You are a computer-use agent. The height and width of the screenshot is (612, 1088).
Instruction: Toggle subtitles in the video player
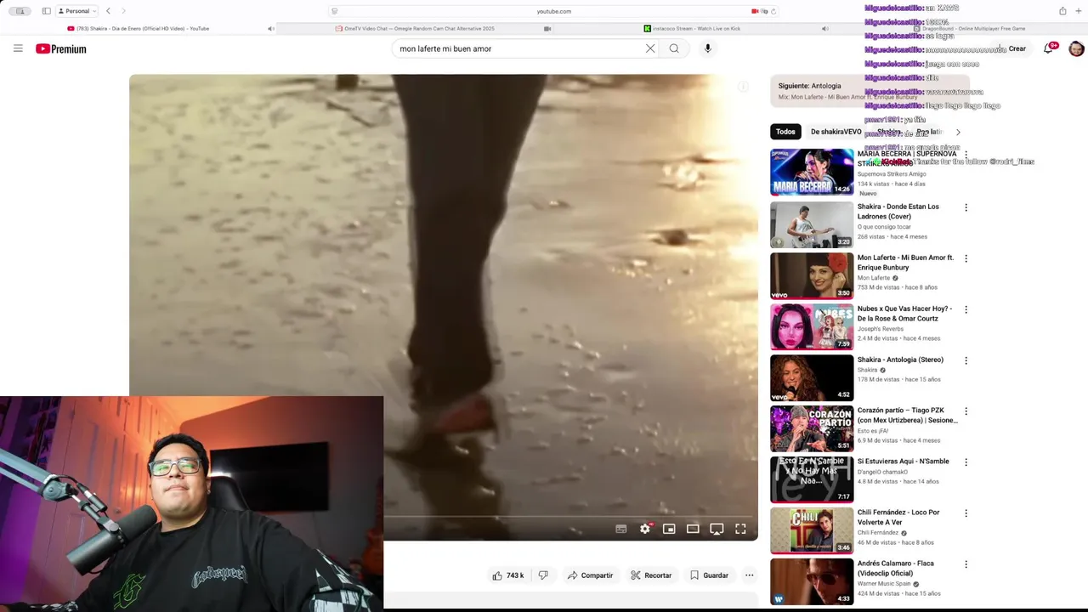[x=621, y=529]
